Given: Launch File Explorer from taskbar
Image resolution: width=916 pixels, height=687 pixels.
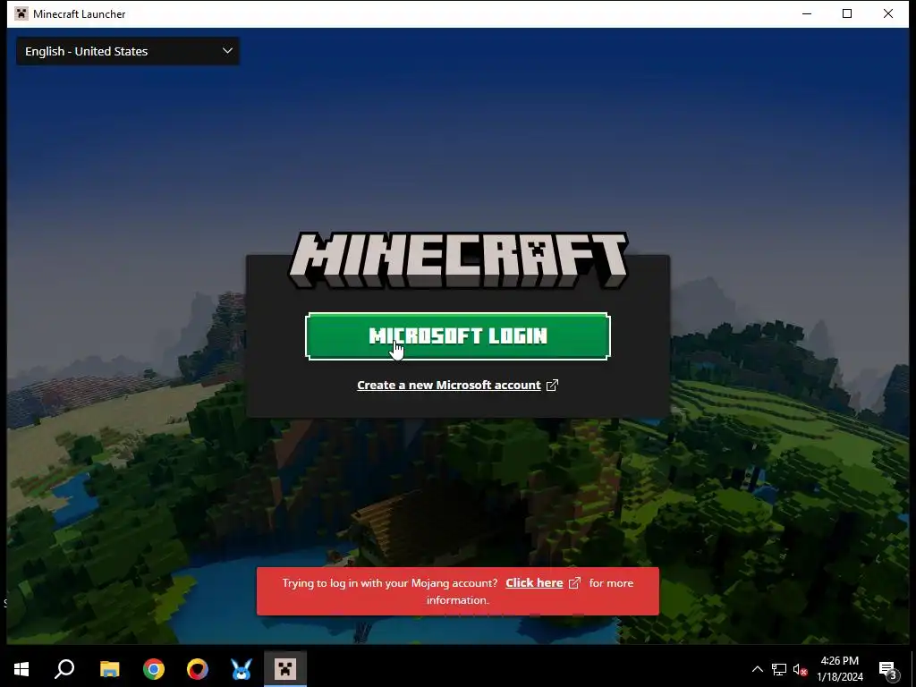Looking at the screenshot, I should pyautogui.click(x=109, y=669).
